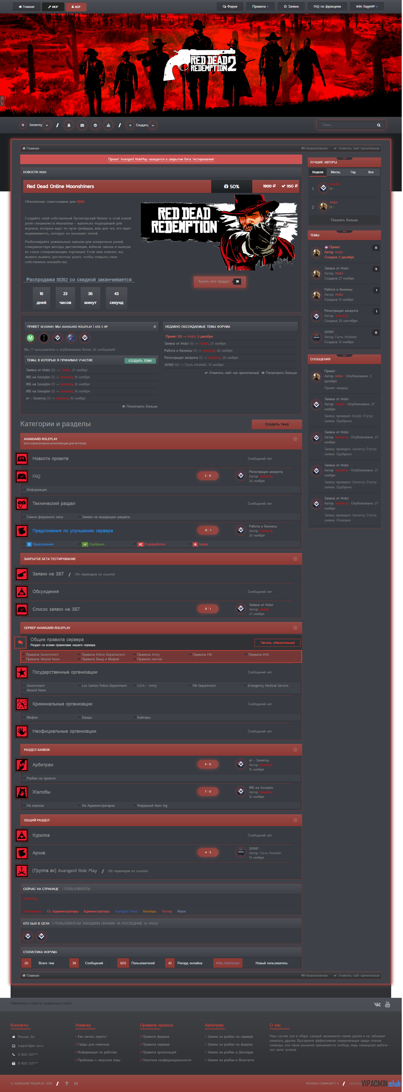Click beta testing announcement banner link

point(162,160)
